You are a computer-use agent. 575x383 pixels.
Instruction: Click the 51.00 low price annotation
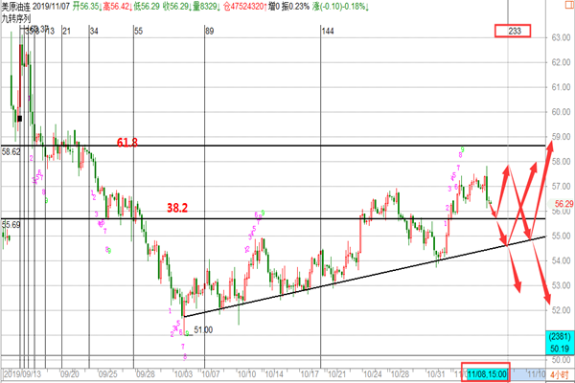(203, 329)
